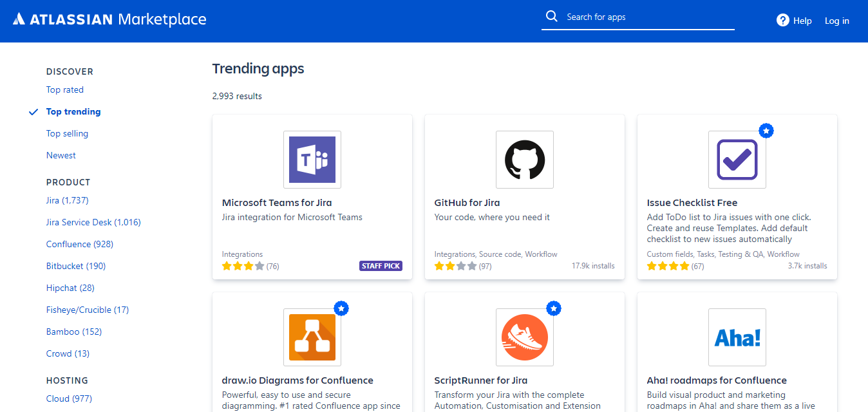This screenshot has width=868, height=412.
Task: Enable the Newest sorting option
Action: (61, 155)
